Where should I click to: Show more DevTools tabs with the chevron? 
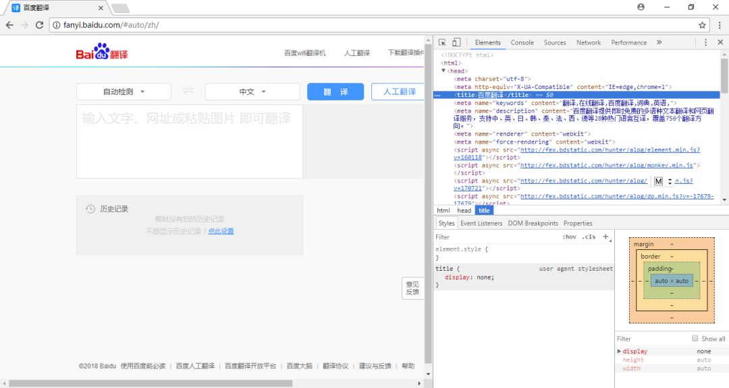coord(659,42)
